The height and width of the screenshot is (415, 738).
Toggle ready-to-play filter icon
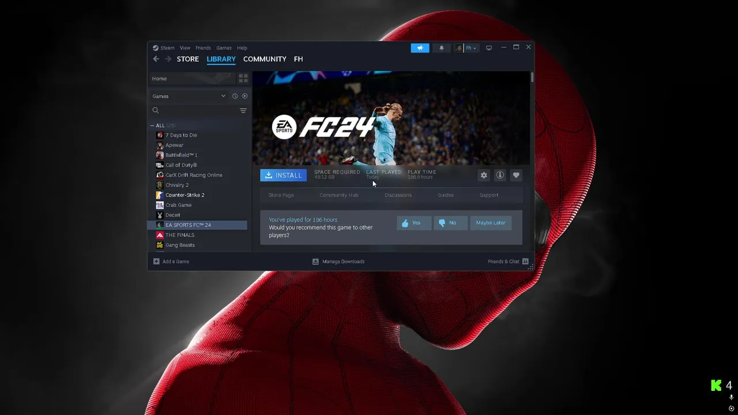click(x=244, y=96)
